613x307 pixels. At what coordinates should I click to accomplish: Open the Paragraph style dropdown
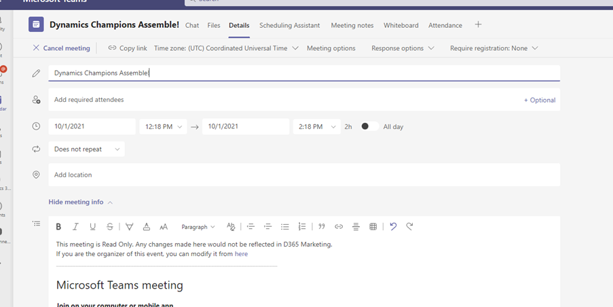(198, 227)
